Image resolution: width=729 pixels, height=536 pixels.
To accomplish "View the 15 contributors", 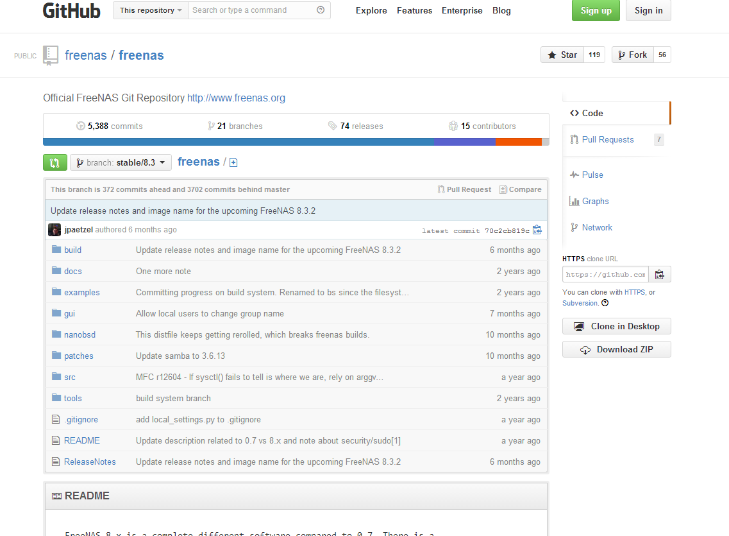I will [x=482, y=126].
